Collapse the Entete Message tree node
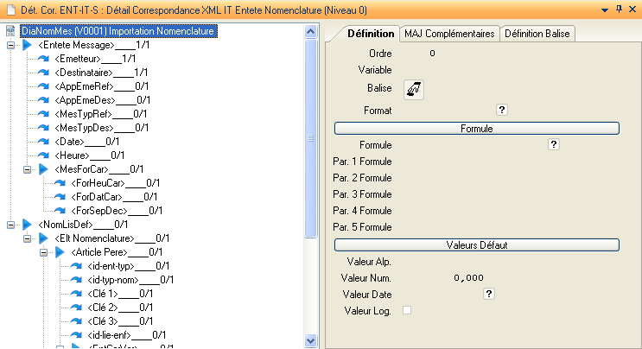 pos(10,44)
